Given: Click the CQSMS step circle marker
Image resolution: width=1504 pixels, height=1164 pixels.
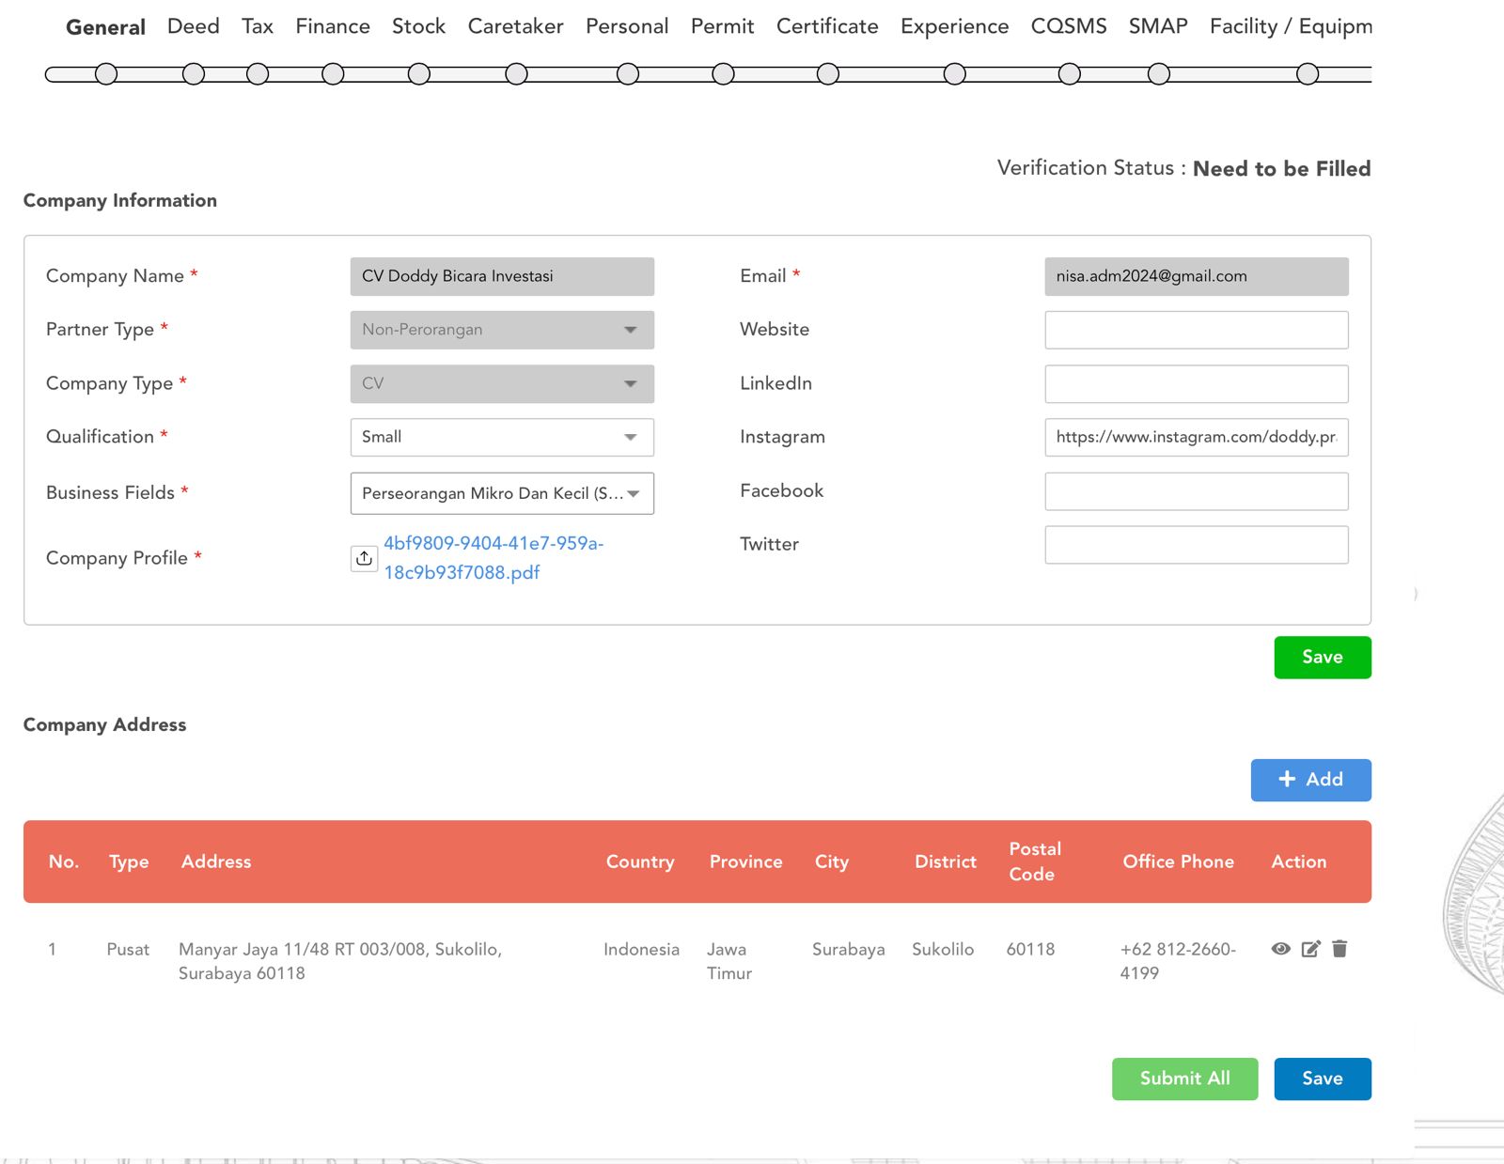Looking at the screenshot, I should point(1069,74).
